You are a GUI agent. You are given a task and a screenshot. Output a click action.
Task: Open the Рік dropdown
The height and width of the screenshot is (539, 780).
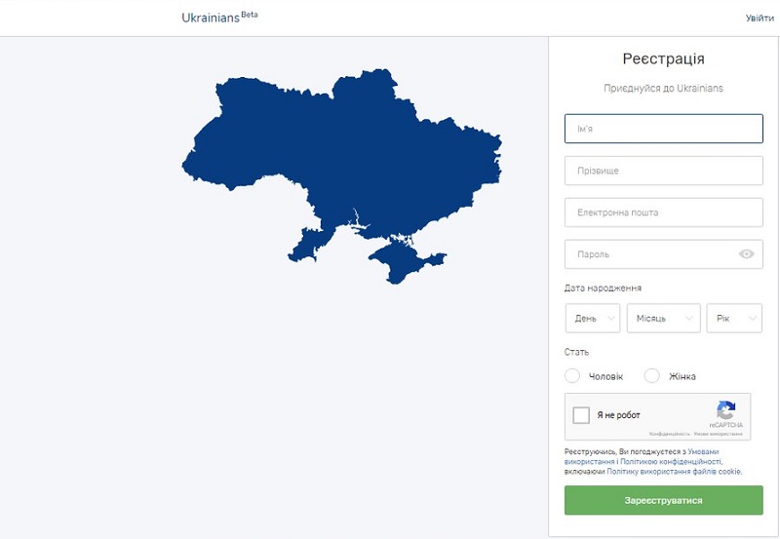[x=734, y=318]
